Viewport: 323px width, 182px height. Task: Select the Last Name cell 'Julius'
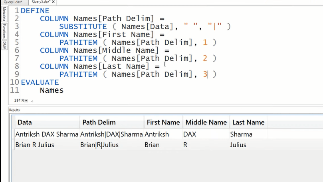(x=248, y=145)
